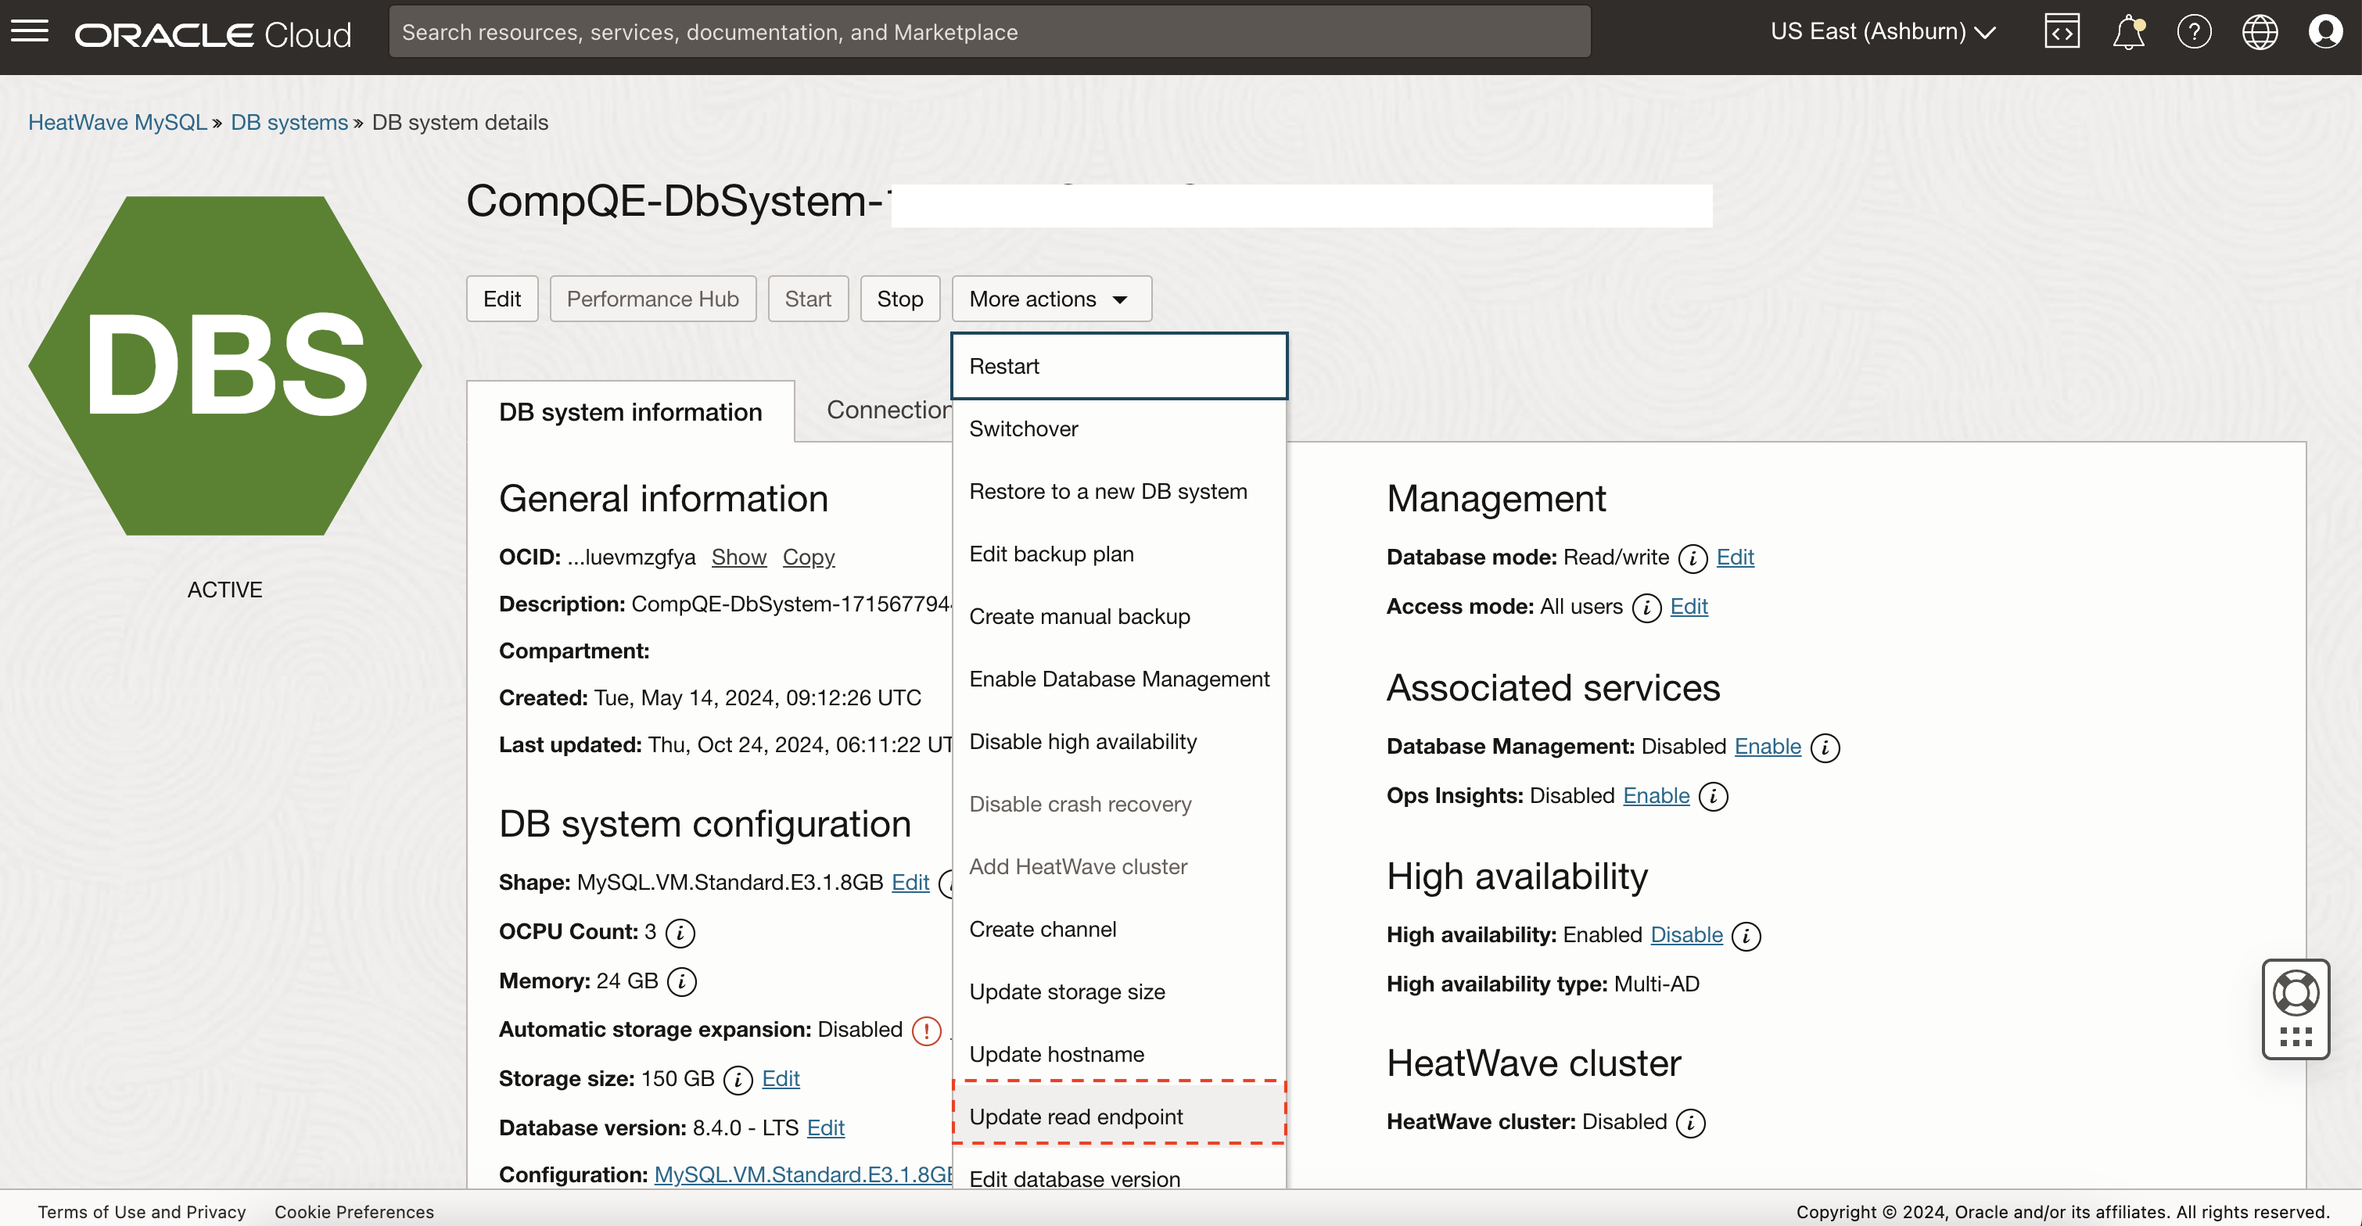Image resolution: width=2362 pixels, height=1226 pixels.
Task: Change language using the globe icon
Action: pyautogui.click(x=2260, y=31)
